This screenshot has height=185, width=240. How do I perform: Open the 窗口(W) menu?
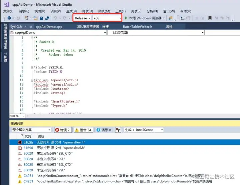click(169, 11)
